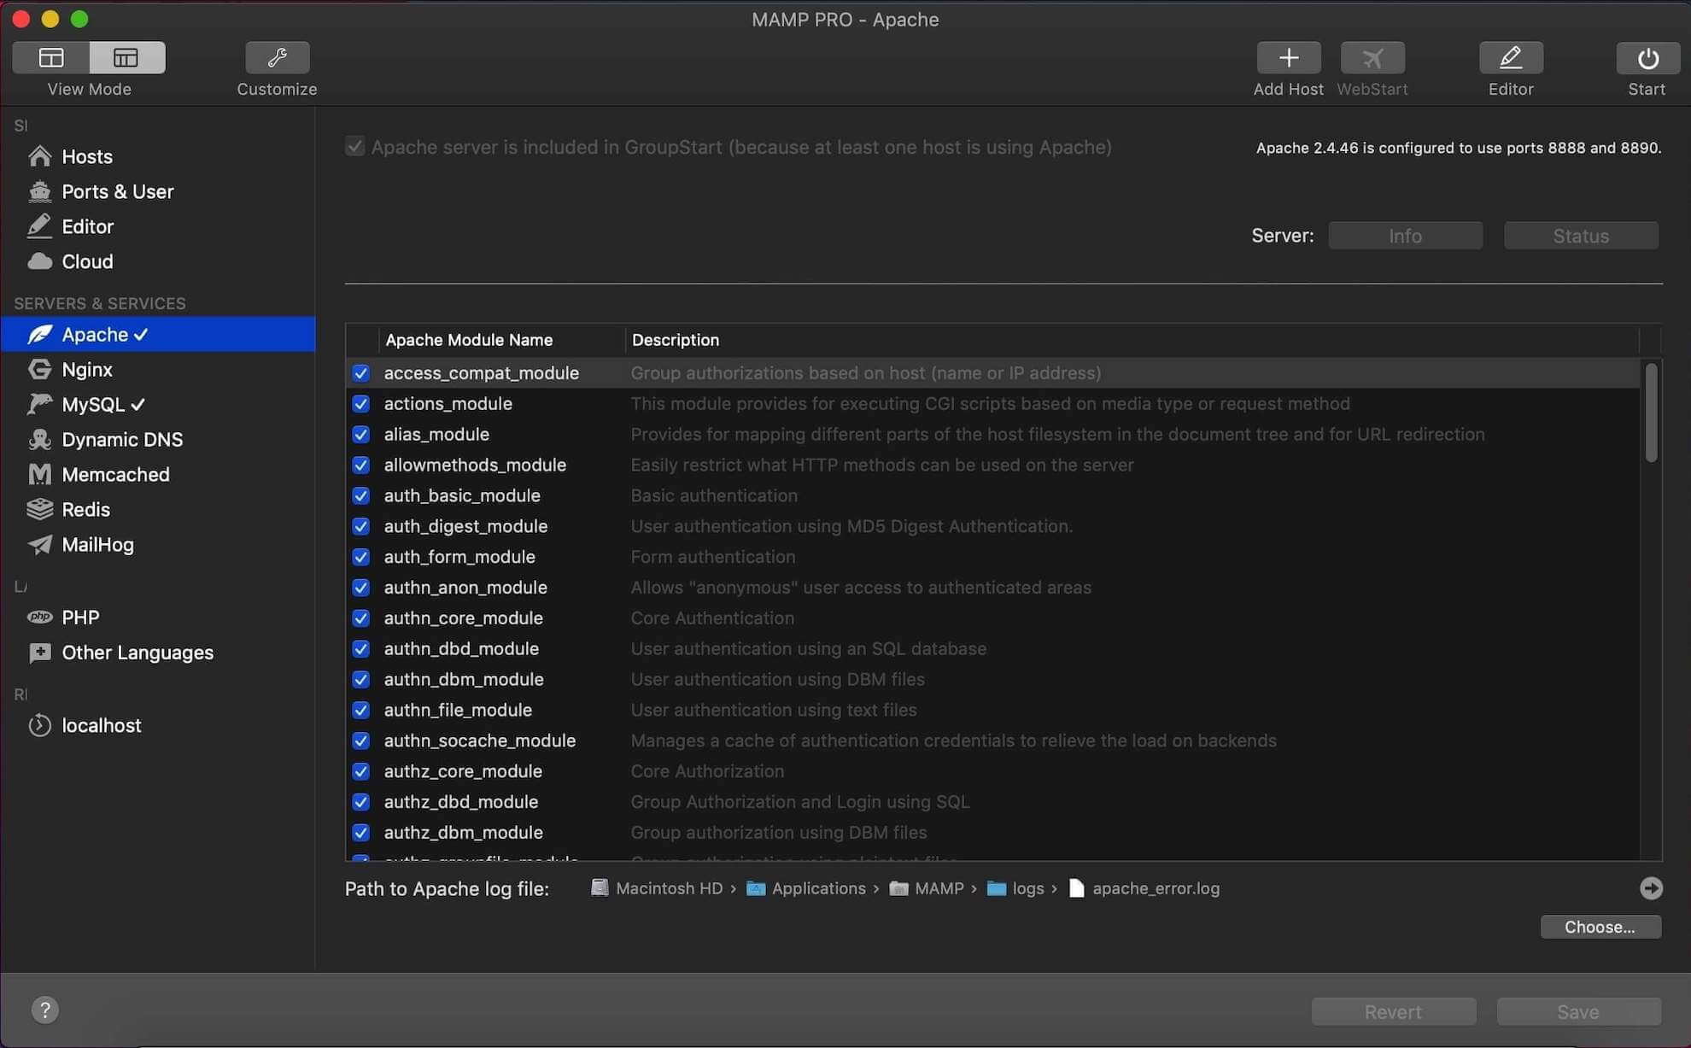
Task: Click the Add Host plus icon
Action: (1288, 58)
